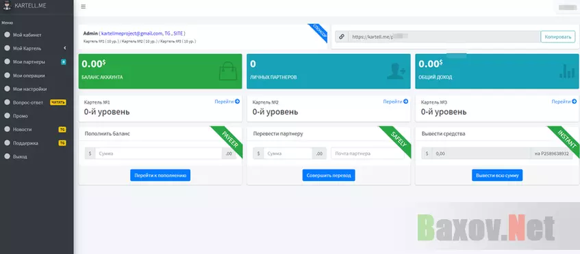The width and height of the screenshot is (580, 254).
Task: Click the Баланс аккаунта green card
Action: [x=160, y=71]
